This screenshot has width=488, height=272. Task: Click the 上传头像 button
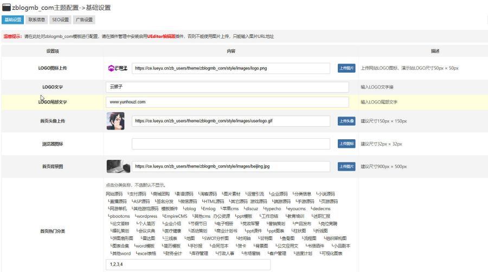click(x=346, y=121)
